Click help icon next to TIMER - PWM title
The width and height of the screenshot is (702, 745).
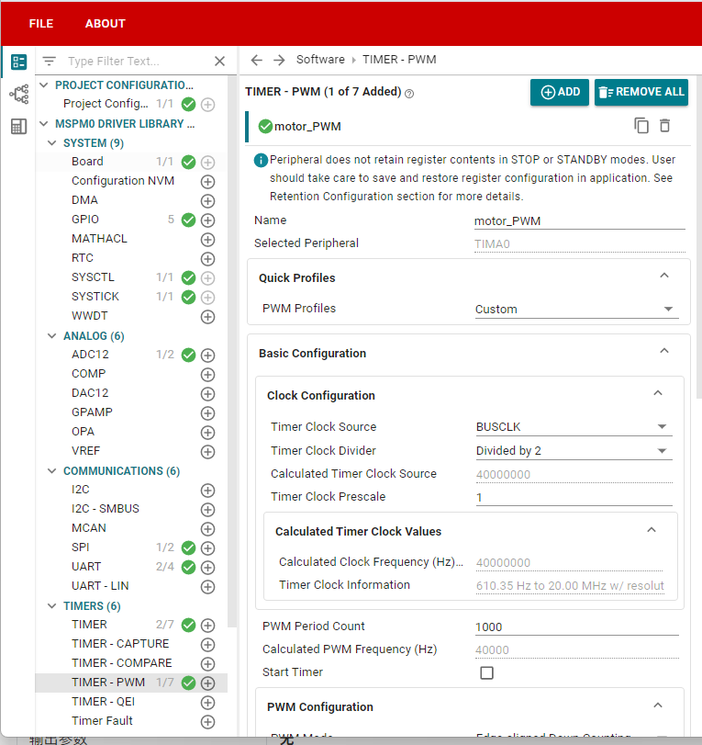coord(409,94)
